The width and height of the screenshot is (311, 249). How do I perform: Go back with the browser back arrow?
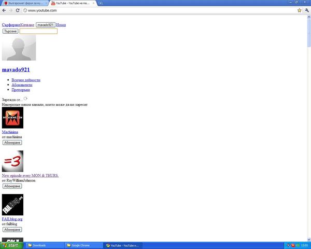4,10
